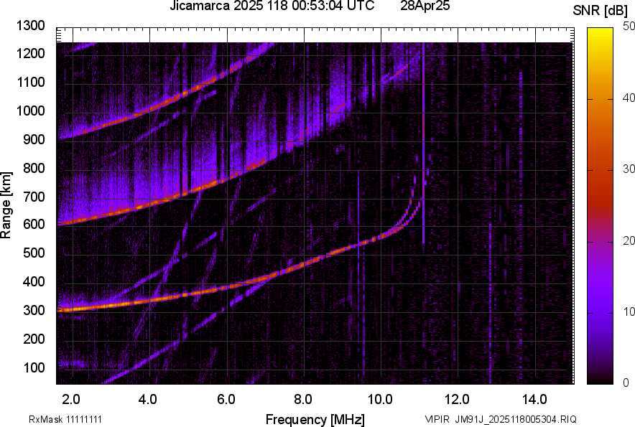
Task: Click the range tick label '100'
Action: click(34, 367)
